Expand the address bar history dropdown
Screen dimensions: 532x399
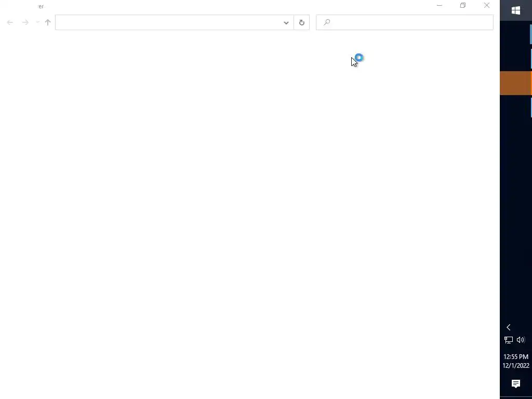(286, 23)
